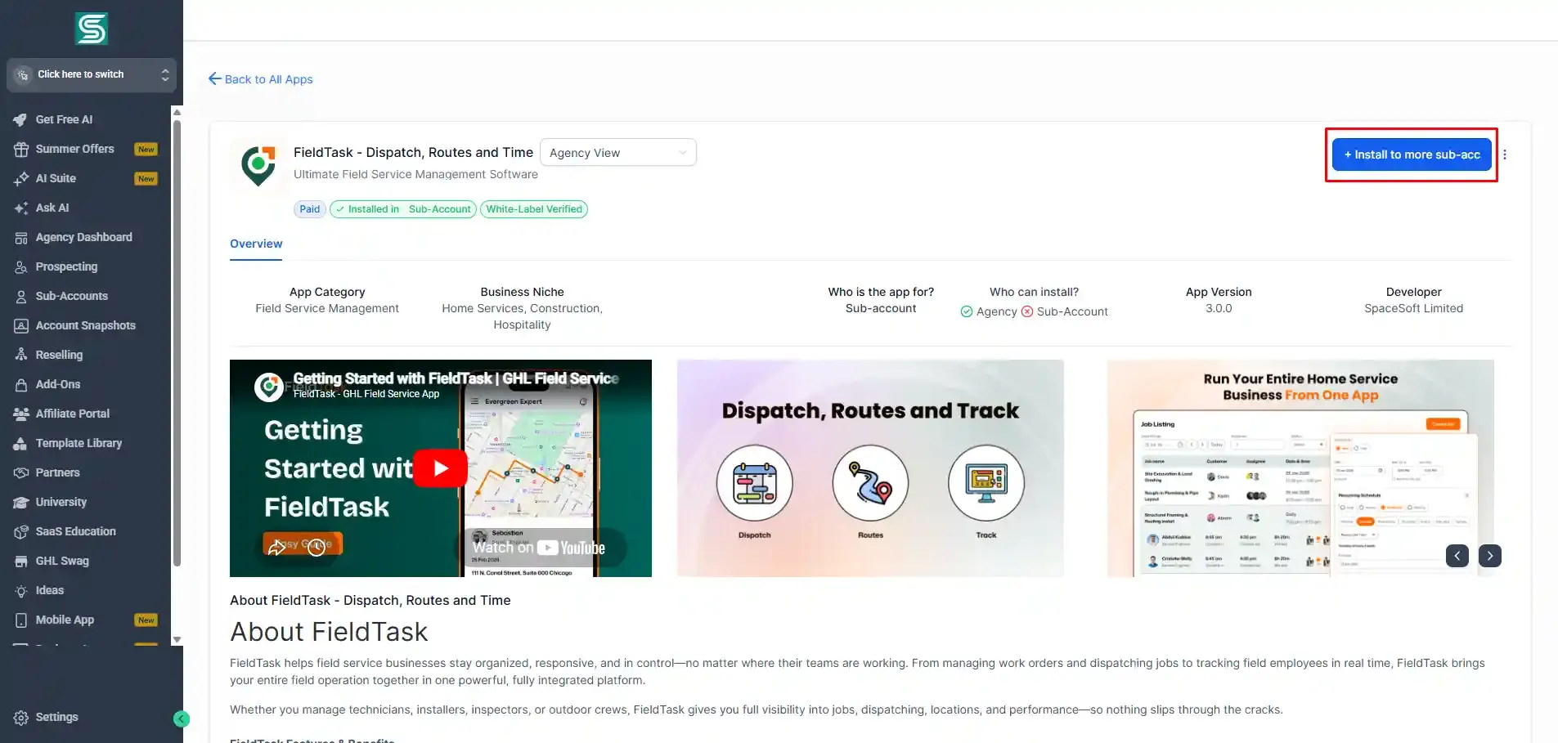Select the Overview tab

coord(256,244)
